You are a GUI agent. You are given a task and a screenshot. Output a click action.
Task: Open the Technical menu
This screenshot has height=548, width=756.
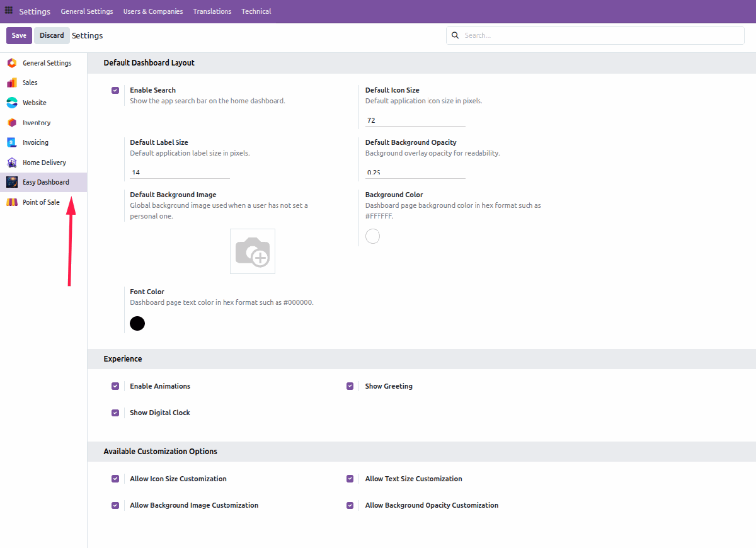pos(256,11)
